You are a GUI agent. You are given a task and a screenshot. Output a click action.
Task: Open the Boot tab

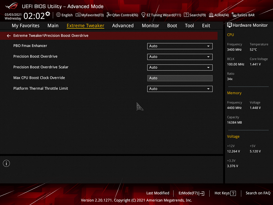[x=172, y=26]
